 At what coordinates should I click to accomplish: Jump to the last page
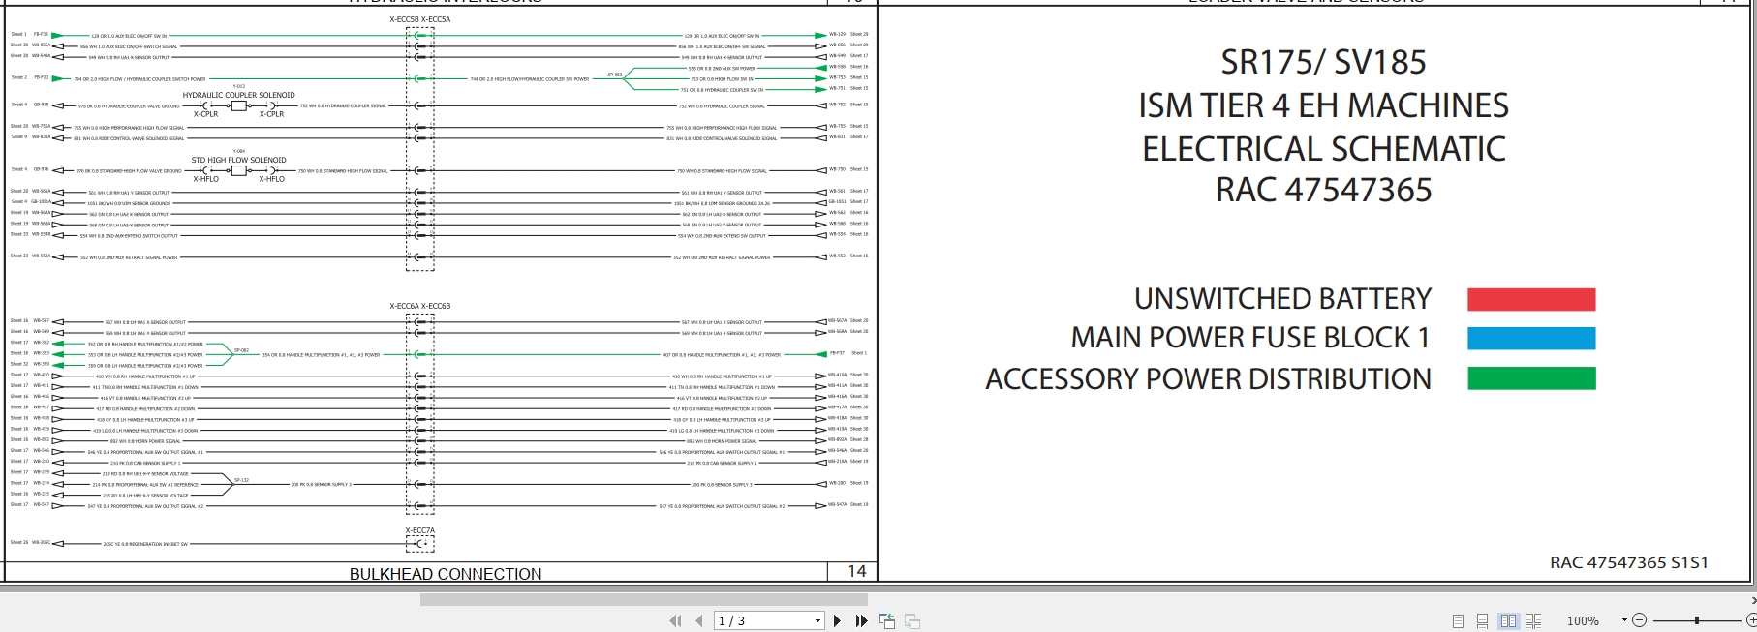(x=861, y=621)
